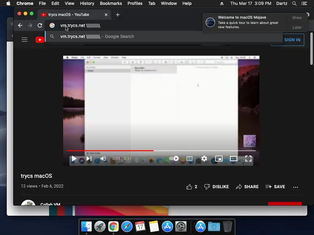This screenshot has width=314, height=235.
Task: Open a new tab with the plus button
Action: [118, 15]
